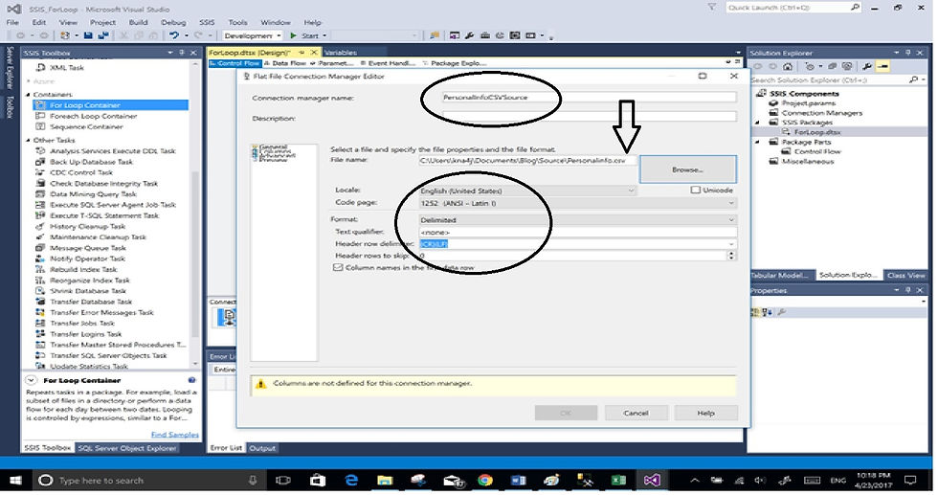
Task: Open Excel from the taskbar
Action: pos(618,480)
